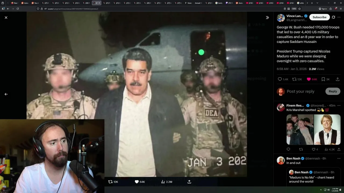Switch to the (51) Twitch tab
Image resolution: width=344 pixels, height=193 pixels.
pyautogui.click(x=229, y=3)
